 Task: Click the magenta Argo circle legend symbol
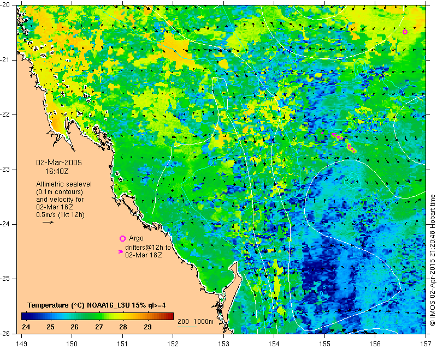point(122,238)
